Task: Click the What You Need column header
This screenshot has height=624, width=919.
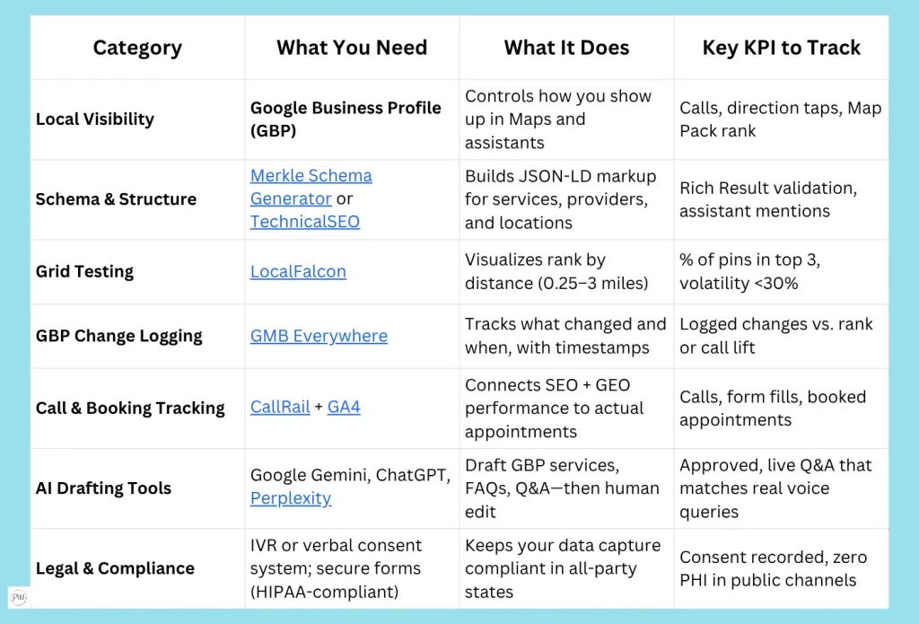Action: click(x=352, y=48)
